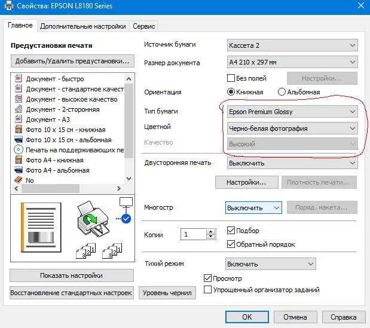
Task: Pick the 'Фото 10 x 15 см - альбомная' icon
Action: tap(19, 139)
